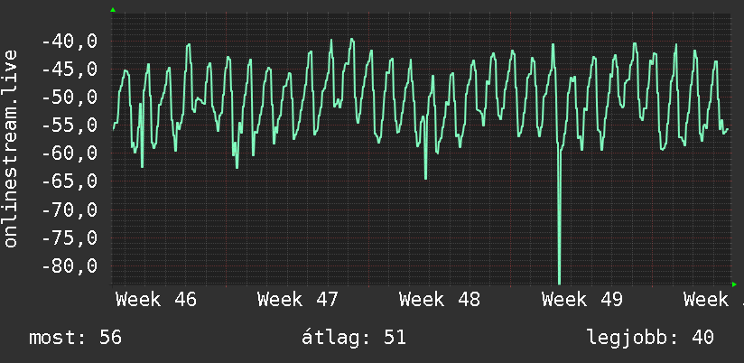Viewport: 744px width, 363px height.
Task: Click the 'legjobb: 40' value text
Action: tap(650, 338)
